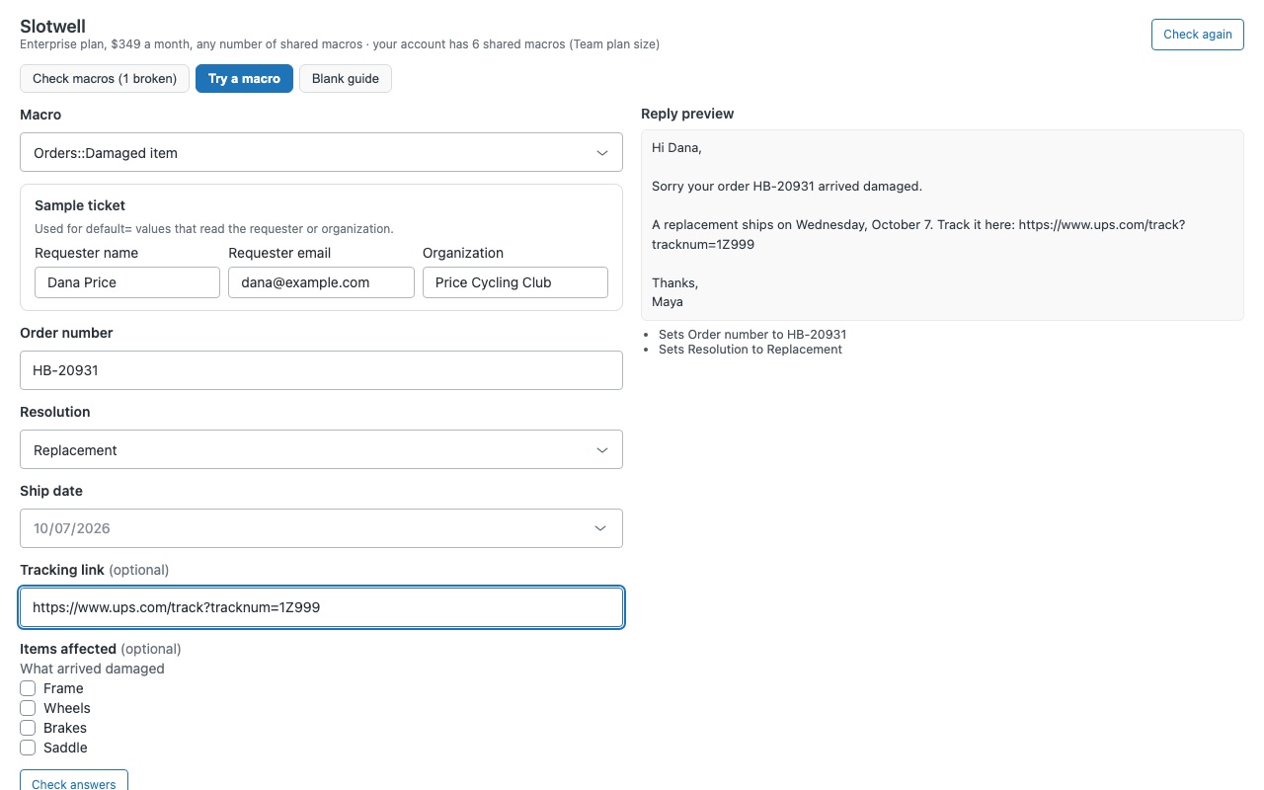Click the 'Sample ticket' heading
This screenshot has height=790, width=1264.
(80, 205)
